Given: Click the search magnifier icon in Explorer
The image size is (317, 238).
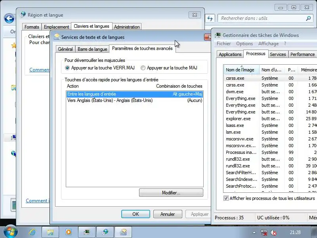Looking at the screenshot, I should coord(308,18).
